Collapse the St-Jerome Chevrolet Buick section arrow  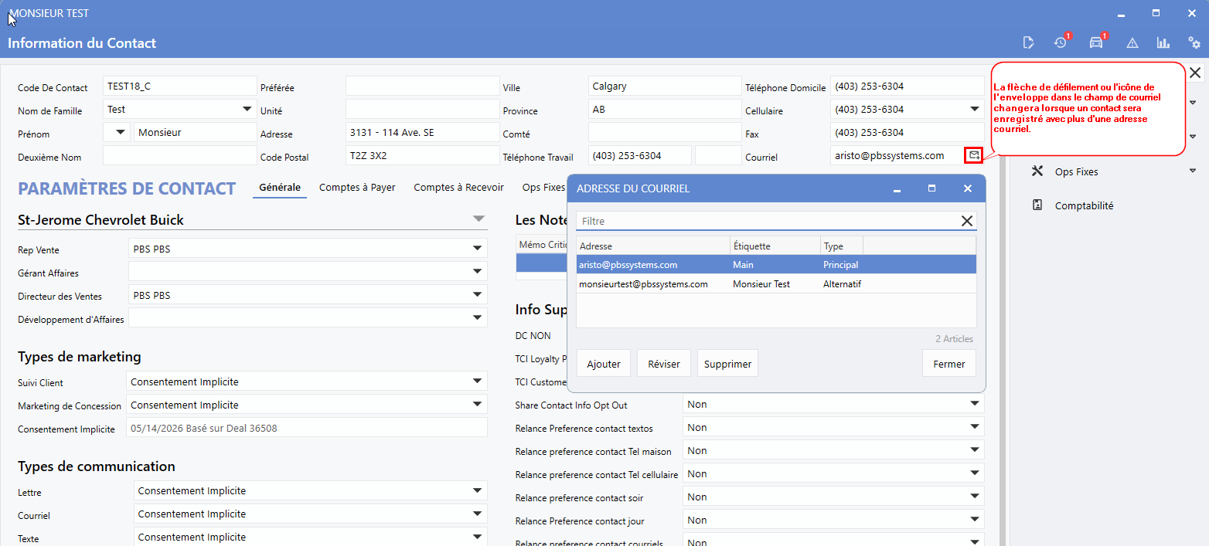point(478,219)
